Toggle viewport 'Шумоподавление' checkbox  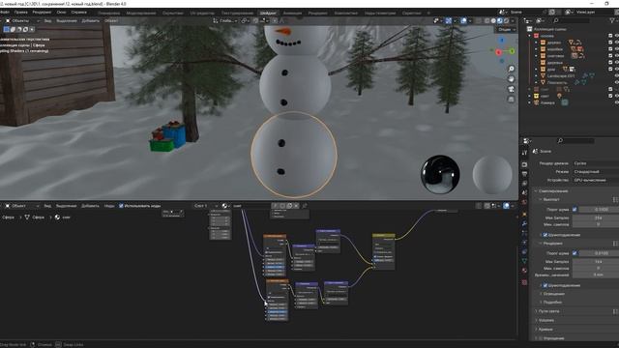point(545,235)
